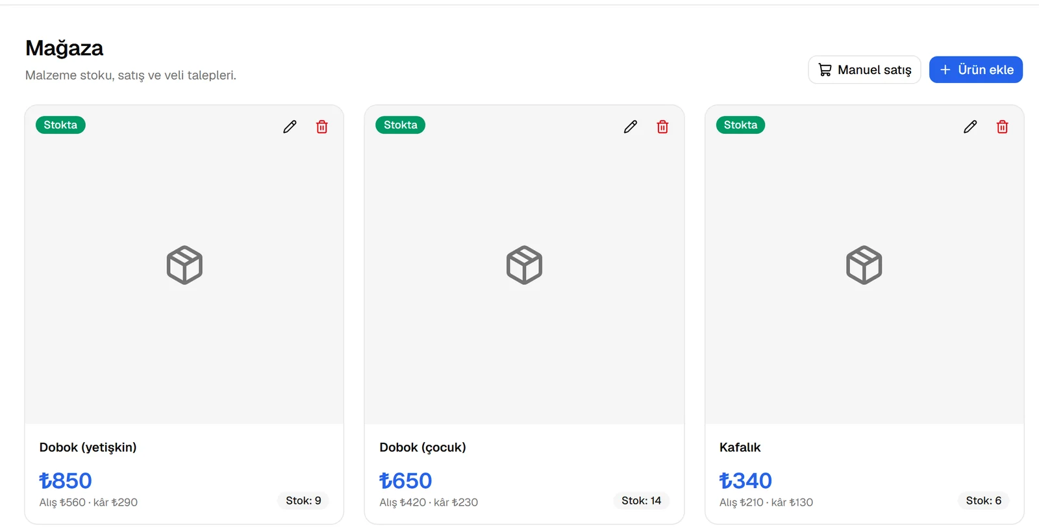
Task: Delete the Dobok (çocuk) product via trash icon
Action: tap(662, 127)
